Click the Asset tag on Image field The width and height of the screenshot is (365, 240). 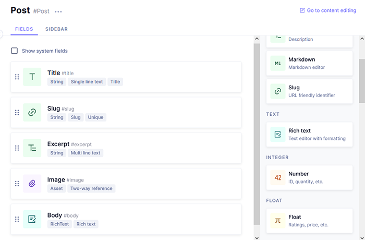56,188
